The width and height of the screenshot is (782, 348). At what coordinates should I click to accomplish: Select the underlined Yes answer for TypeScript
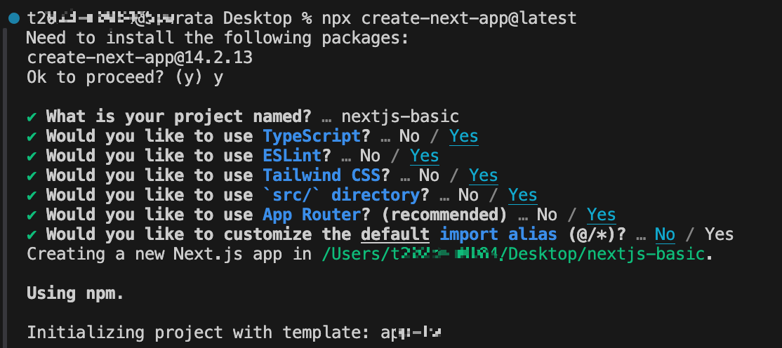464,137
